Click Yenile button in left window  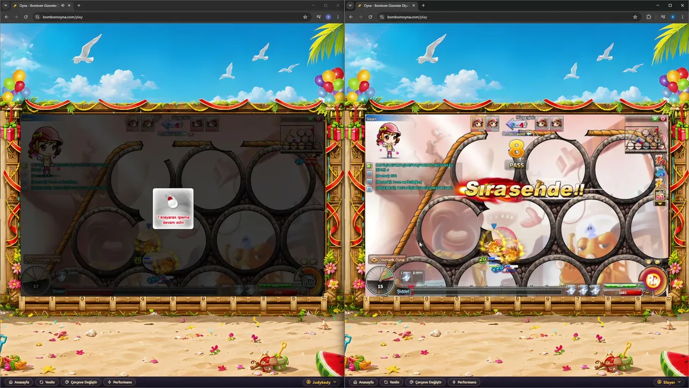pyautogui.click(x=47, y=382)
